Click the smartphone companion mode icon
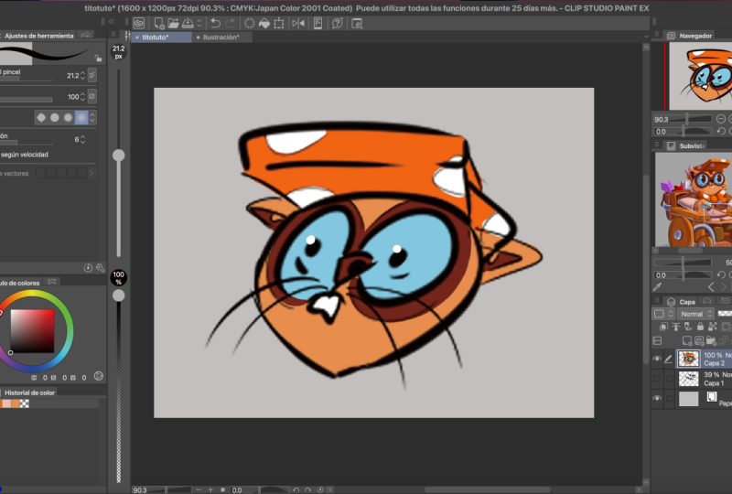Screen dimensions: 732x494 pyautogui.click(x=318, y=24)
